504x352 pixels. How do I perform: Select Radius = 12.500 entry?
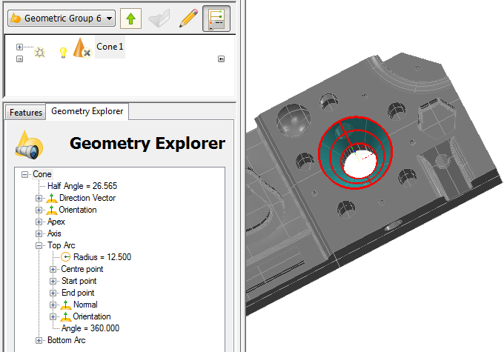point(102,257)
